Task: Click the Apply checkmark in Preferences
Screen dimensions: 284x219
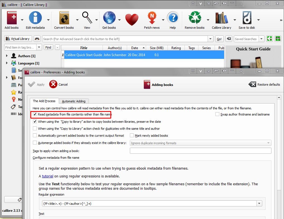Action: (x=31, y=84)
